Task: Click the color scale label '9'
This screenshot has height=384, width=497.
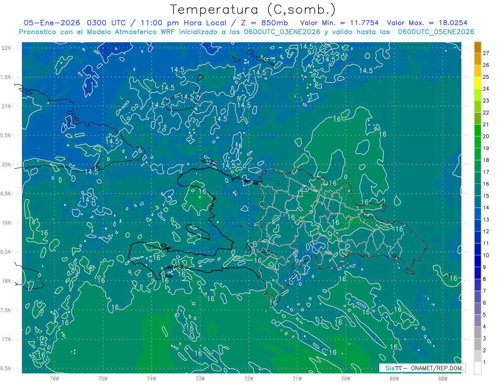Action: [x=485, y=267]
